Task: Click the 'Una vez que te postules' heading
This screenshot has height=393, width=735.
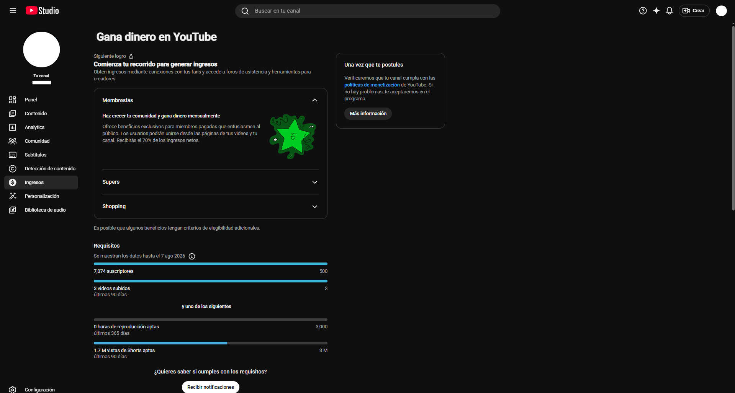Action: 374,65
